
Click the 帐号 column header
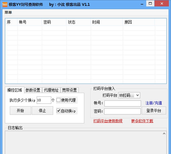pos(29,22)
